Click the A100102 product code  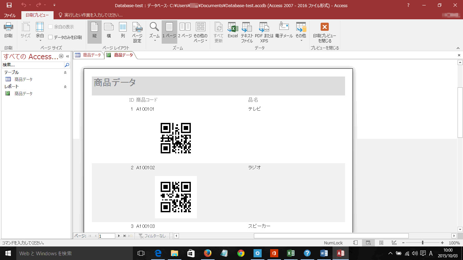tap(145, 168)
